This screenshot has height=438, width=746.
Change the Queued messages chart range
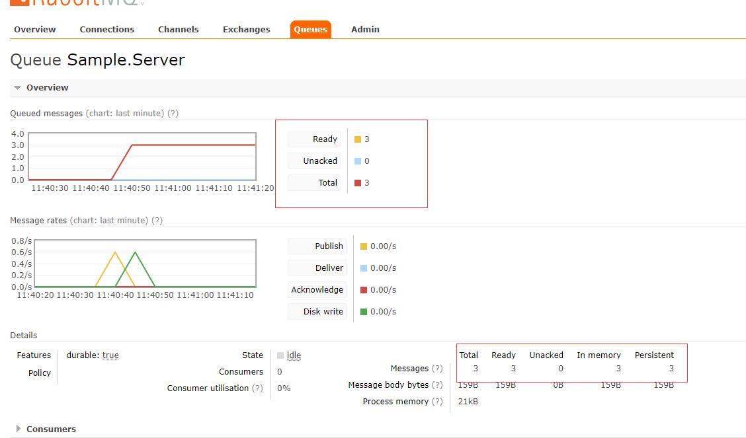[124, 114]
